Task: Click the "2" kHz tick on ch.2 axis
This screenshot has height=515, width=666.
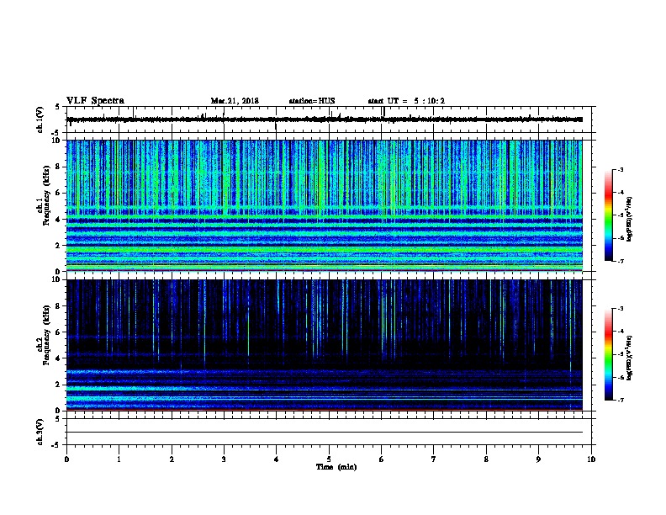Action: [x=58, y=385]
